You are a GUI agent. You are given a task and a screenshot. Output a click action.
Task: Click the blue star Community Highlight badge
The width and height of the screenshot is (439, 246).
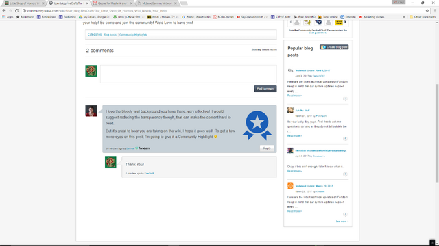tap(257, 126)
